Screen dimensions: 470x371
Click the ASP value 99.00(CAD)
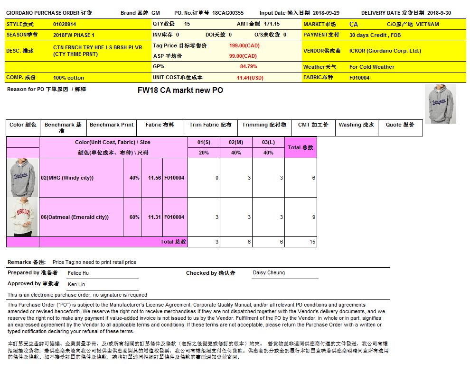pyautogui.click(x=243, y=56)
